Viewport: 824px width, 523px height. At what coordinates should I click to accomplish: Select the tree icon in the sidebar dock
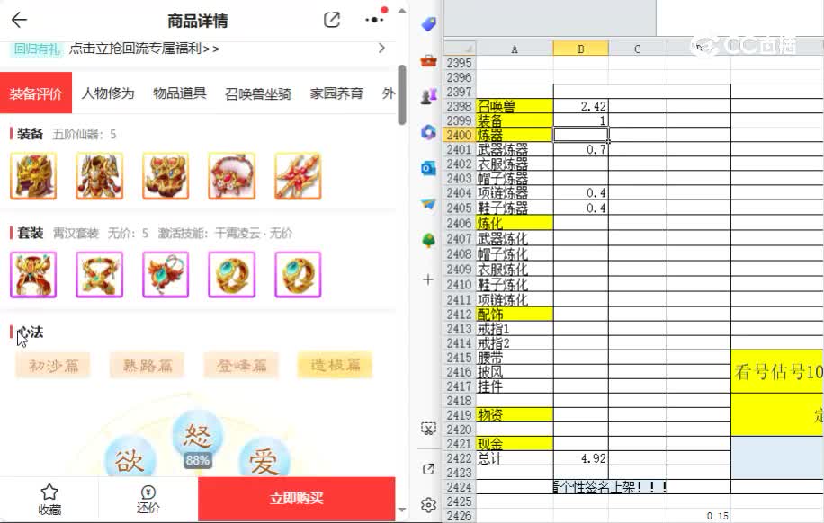tap(426, 241)
